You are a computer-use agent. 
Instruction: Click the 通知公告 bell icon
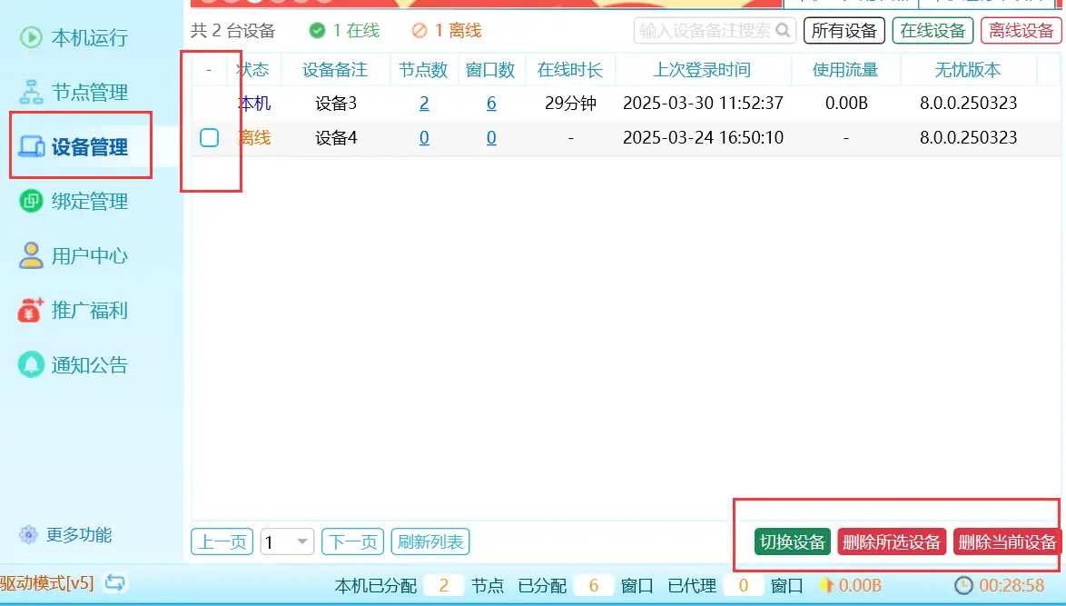pos(31,364)
